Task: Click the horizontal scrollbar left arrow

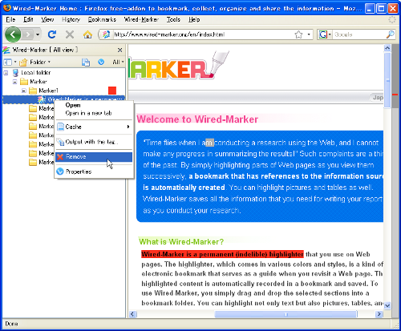Action: (132, 314)
